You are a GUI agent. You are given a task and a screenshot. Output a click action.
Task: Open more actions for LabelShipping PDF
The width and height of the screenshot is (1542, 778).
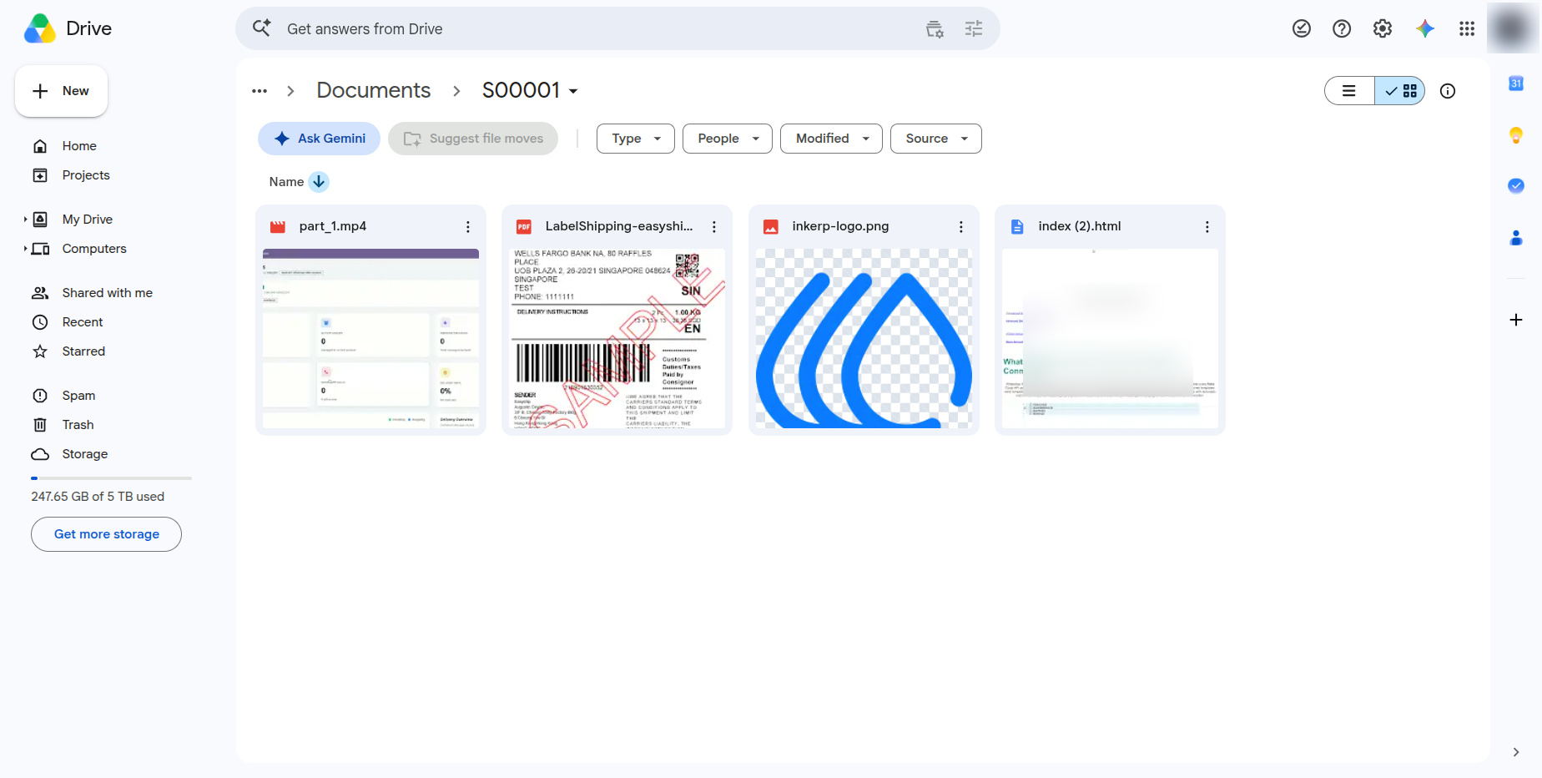tap(714, 227)
